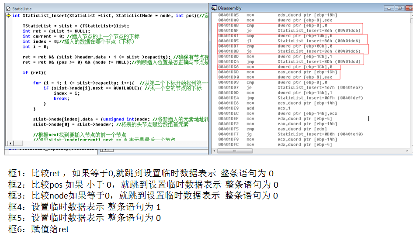Click the line 'int i = 0;'
Image resolution: width=420 pixels, height=240 pixels.
[35, 47]
